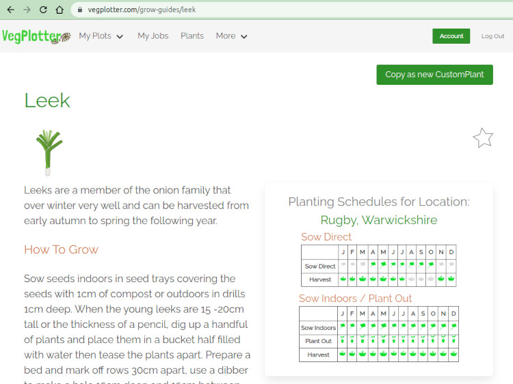513x384 pixels.
Task: Click the Sow Direct section heading
Action: (326, 237)
